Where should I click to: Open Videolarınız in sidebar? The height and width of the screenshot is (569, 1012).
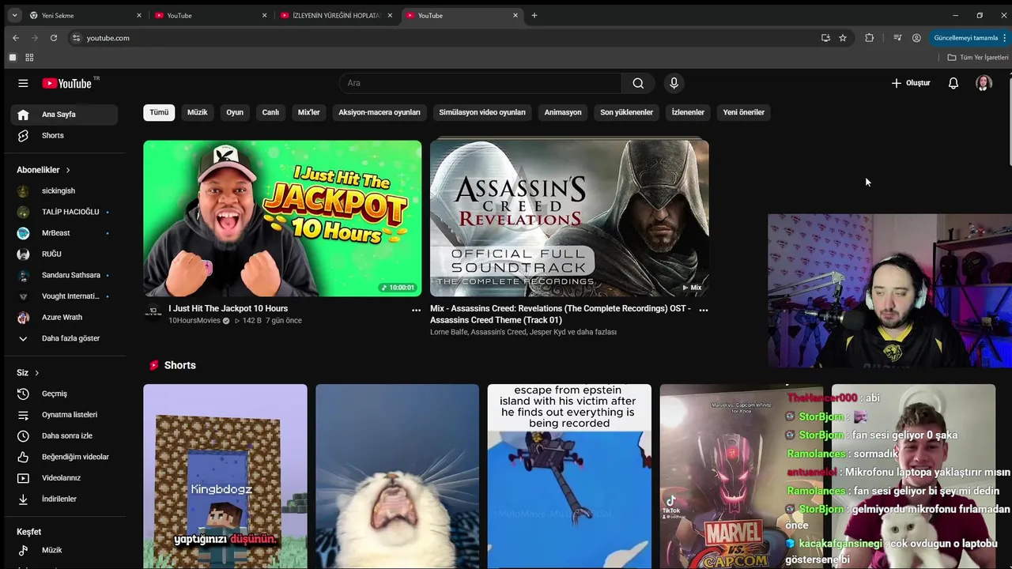coord(64,478)
